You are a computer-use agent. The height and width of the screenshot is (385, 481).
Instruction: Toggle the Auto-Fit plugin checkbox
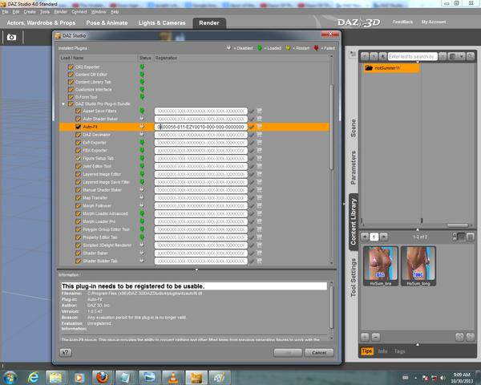tap(78, 127)
